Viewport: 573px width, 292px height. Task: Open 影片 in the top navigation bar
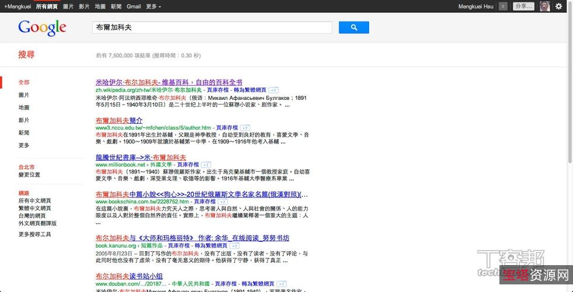(x=84, y=6)
